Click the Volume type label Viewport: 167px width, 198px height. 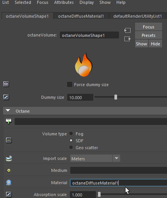pyautogui.click(x=55, y=134)
